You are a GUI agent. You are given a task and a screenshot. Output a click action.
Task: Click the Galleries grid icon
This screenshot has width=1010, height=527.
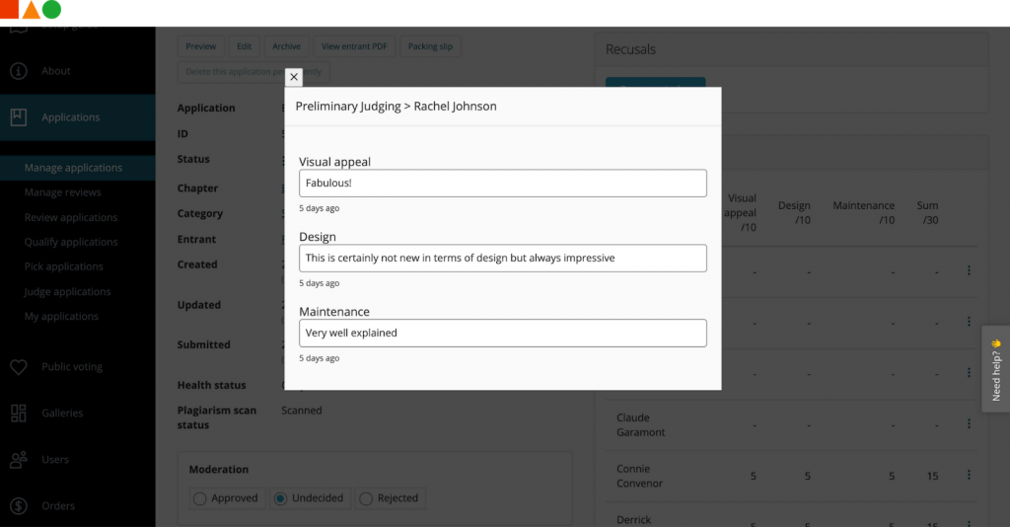coord(18,414)
